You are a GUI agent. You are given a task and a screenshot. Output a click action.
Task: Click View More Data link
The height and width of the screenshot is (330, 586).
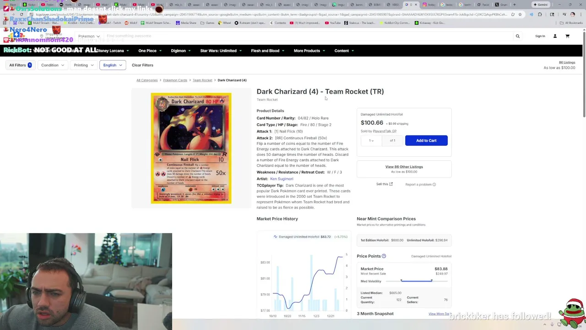(x=440, y=314)
